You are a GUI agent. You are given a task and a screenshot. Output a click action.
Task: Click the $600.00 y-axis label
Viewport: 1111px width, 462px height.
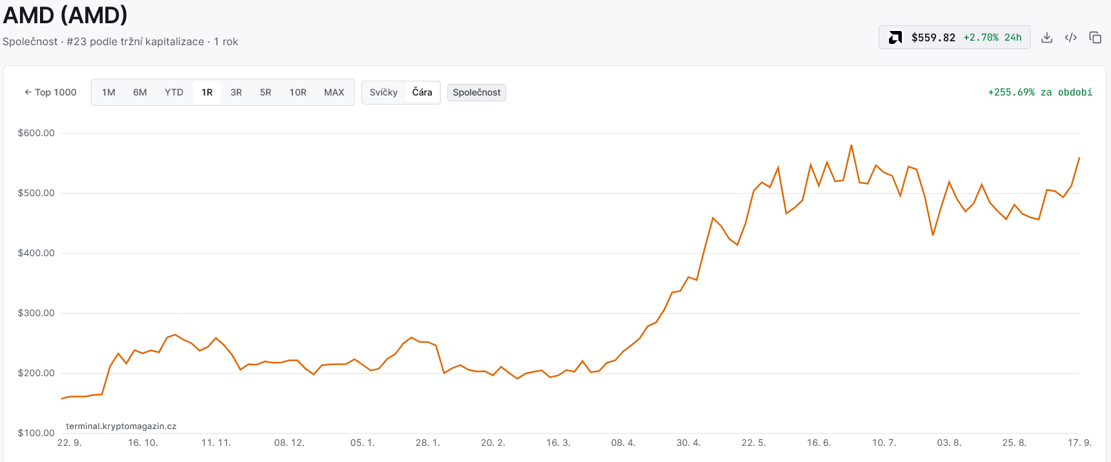coord(36,133)
